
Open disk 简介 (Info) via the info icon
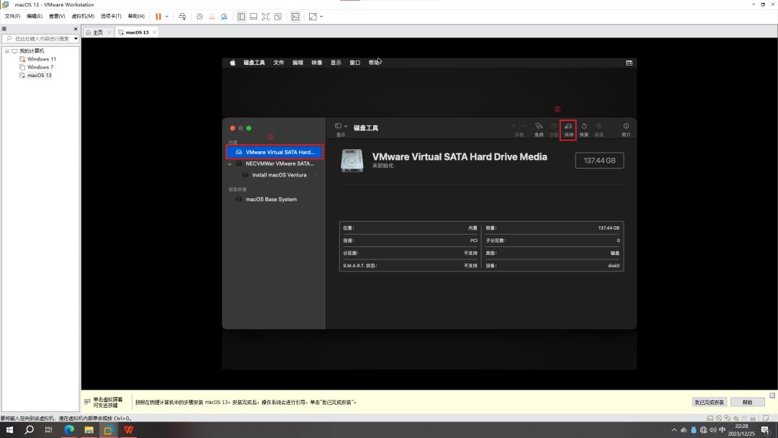tap(625, 125)
